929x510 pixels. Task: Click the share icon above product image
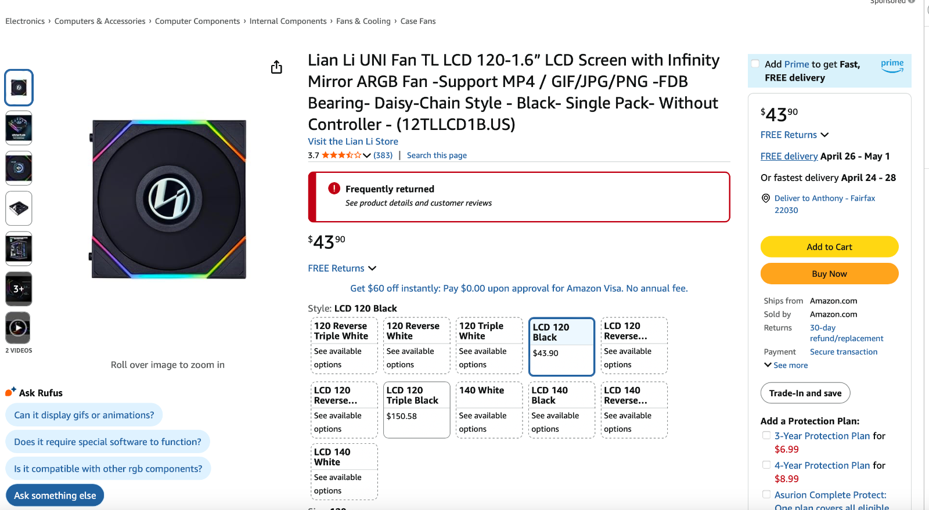276,67
